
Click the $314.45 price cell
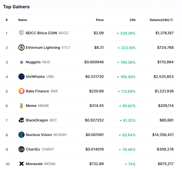tap(97, 106)
